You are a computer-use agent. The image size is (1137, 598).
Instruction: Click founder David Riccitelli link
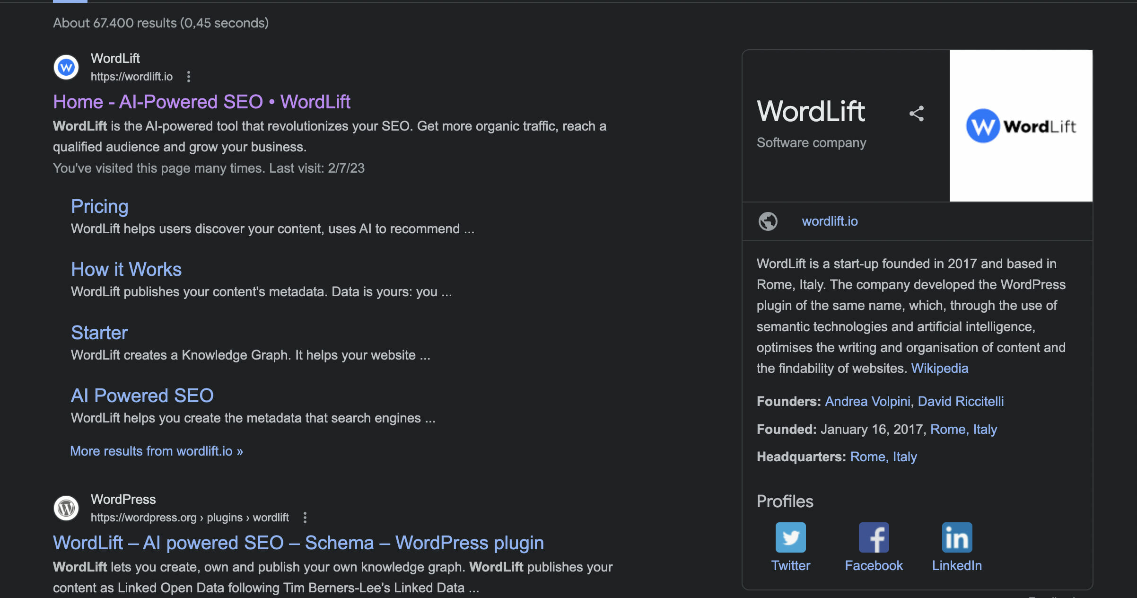[x=961, y=401]
